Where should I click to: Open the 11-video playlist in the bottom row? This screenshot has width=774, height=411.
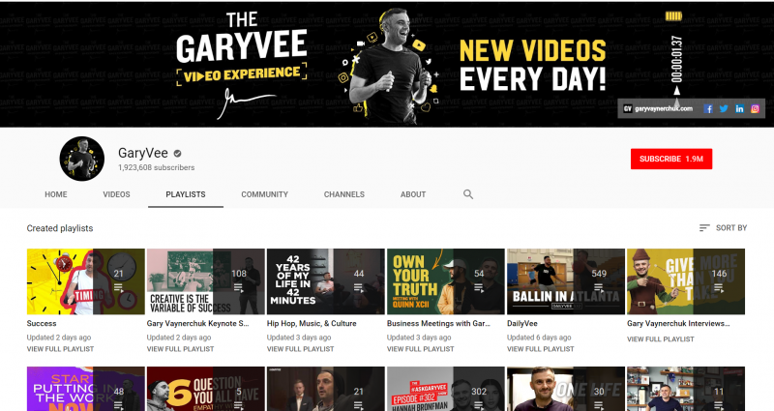click(686, 389)
